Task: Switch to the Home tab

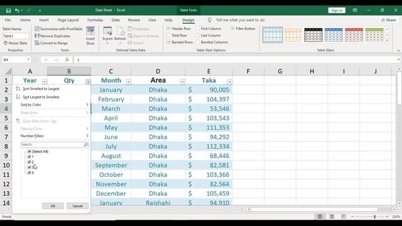Action: click(25, 20)
